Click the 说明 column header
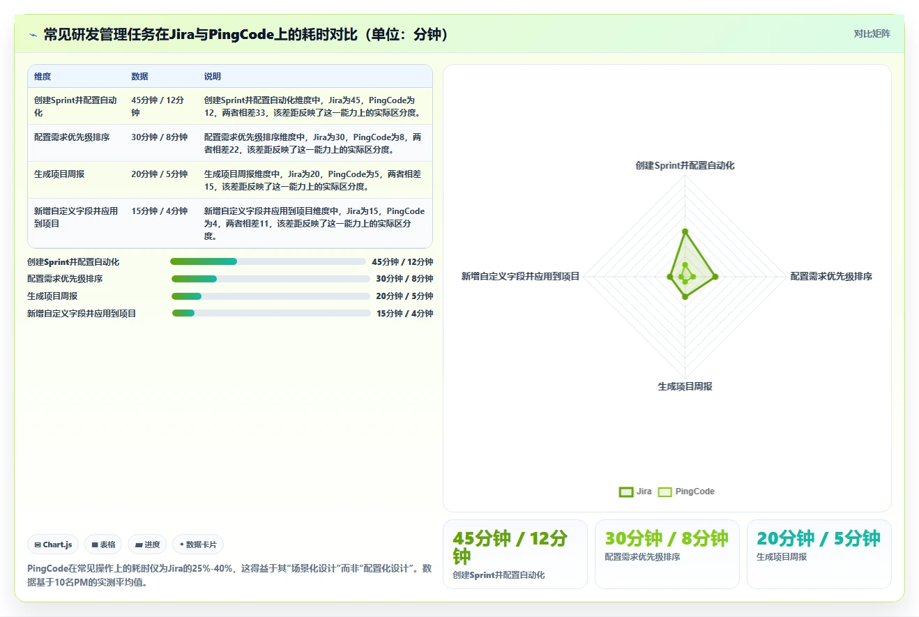This screenshot has width=919, height=617. [212, 77]
